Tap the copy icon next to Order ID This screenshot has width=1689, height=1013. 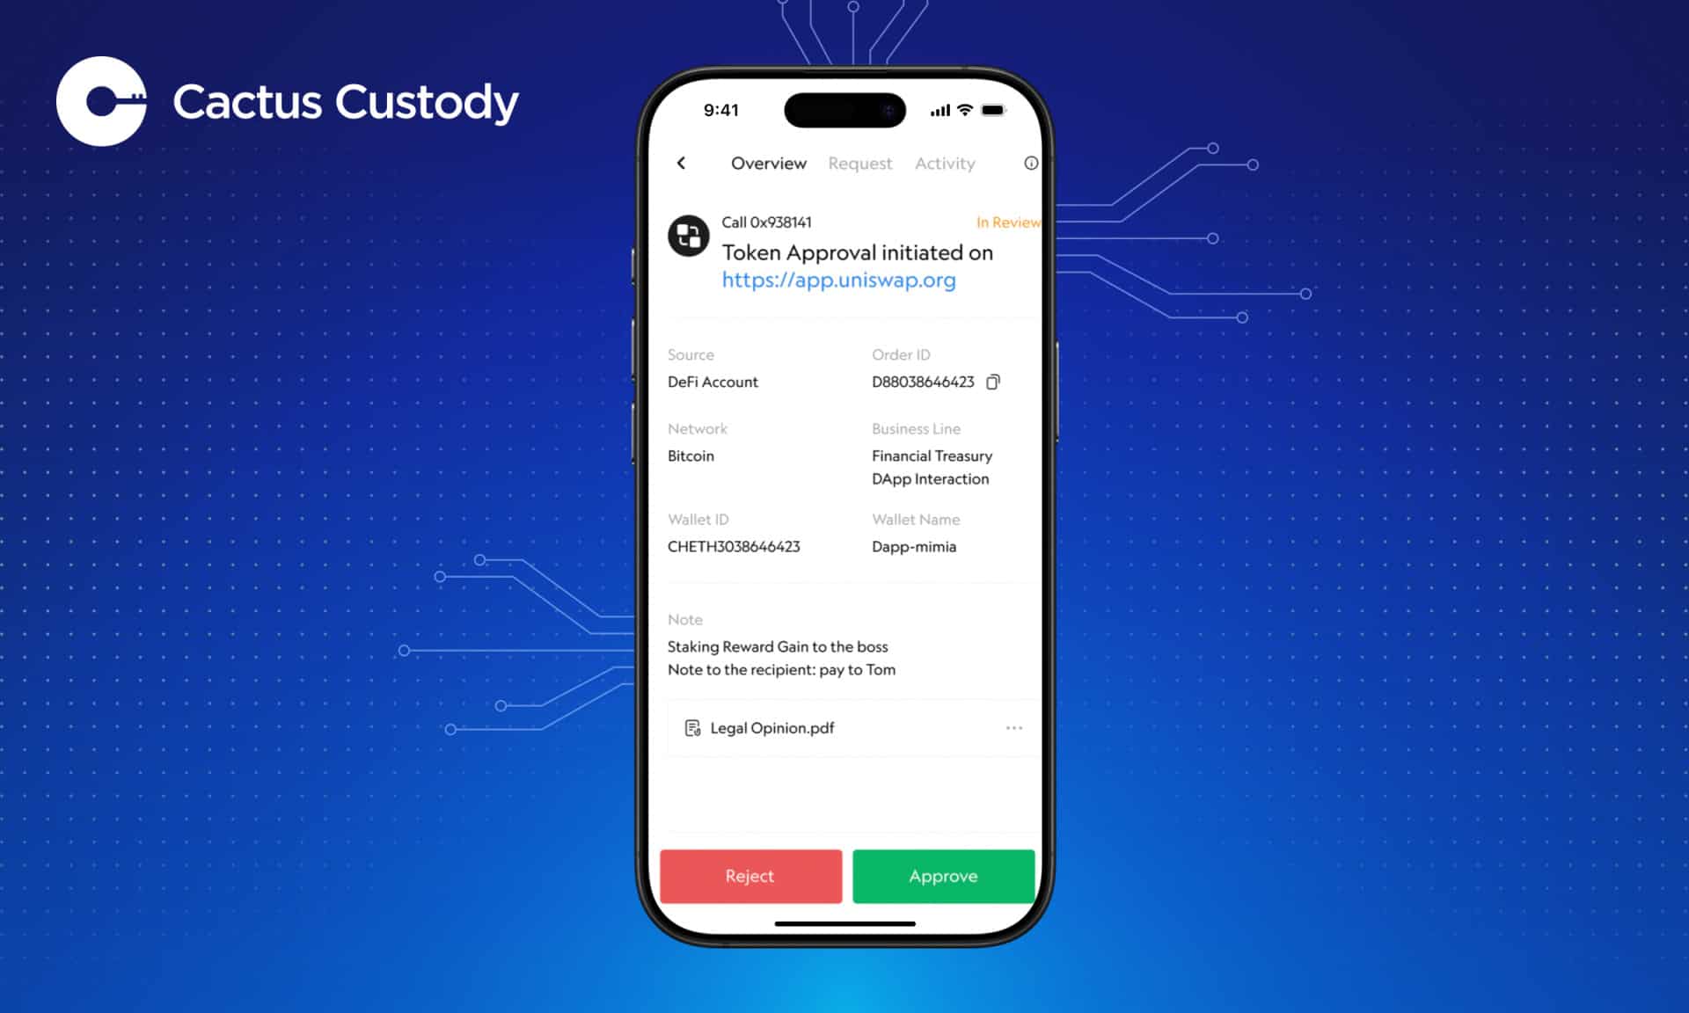pyautogui.click(x=997, y=383)
